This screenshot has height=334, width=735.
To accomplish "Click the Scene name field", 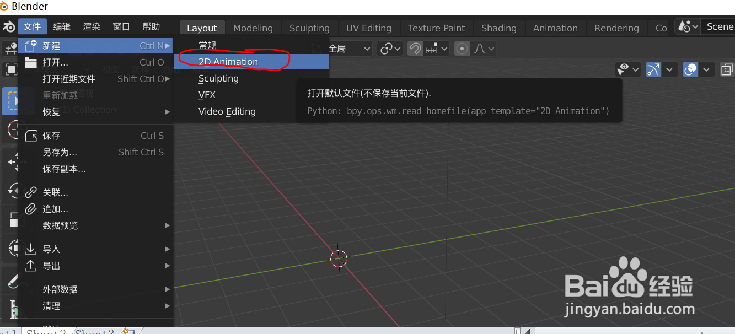I will coord(718,26).
